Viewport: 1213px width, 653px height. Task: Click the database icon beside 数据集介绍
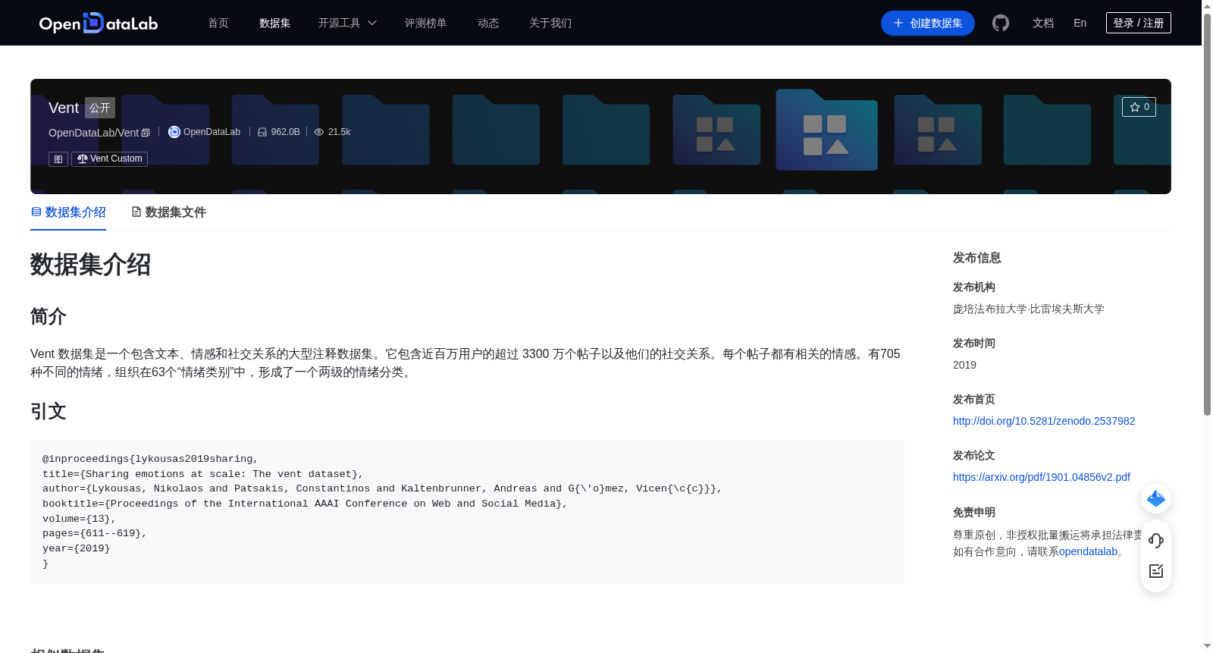coord(36,212)
